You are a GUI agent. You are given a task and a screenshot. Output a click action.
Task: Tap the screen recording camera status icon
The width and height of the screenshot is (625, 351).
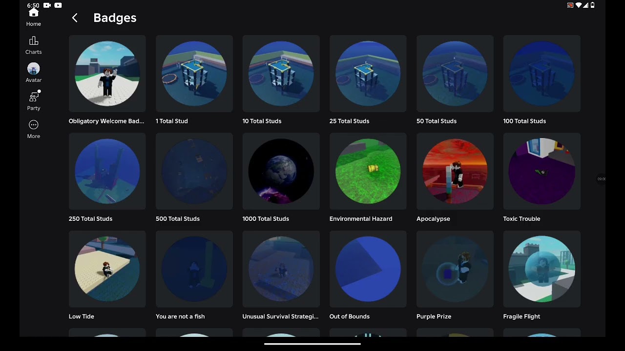(x=47, y=5)
